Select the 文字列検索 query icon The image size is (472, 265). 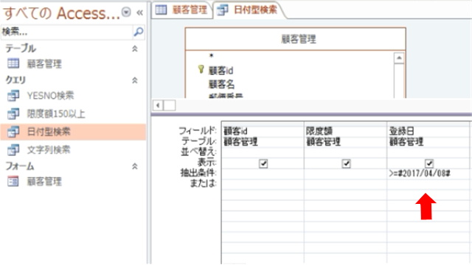tap(13, 149)
